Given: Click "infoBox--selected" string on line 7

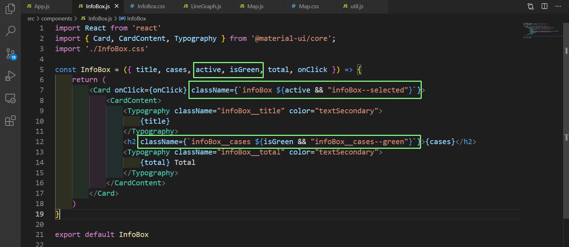Looking at the screenshot, I should [368, 90].
